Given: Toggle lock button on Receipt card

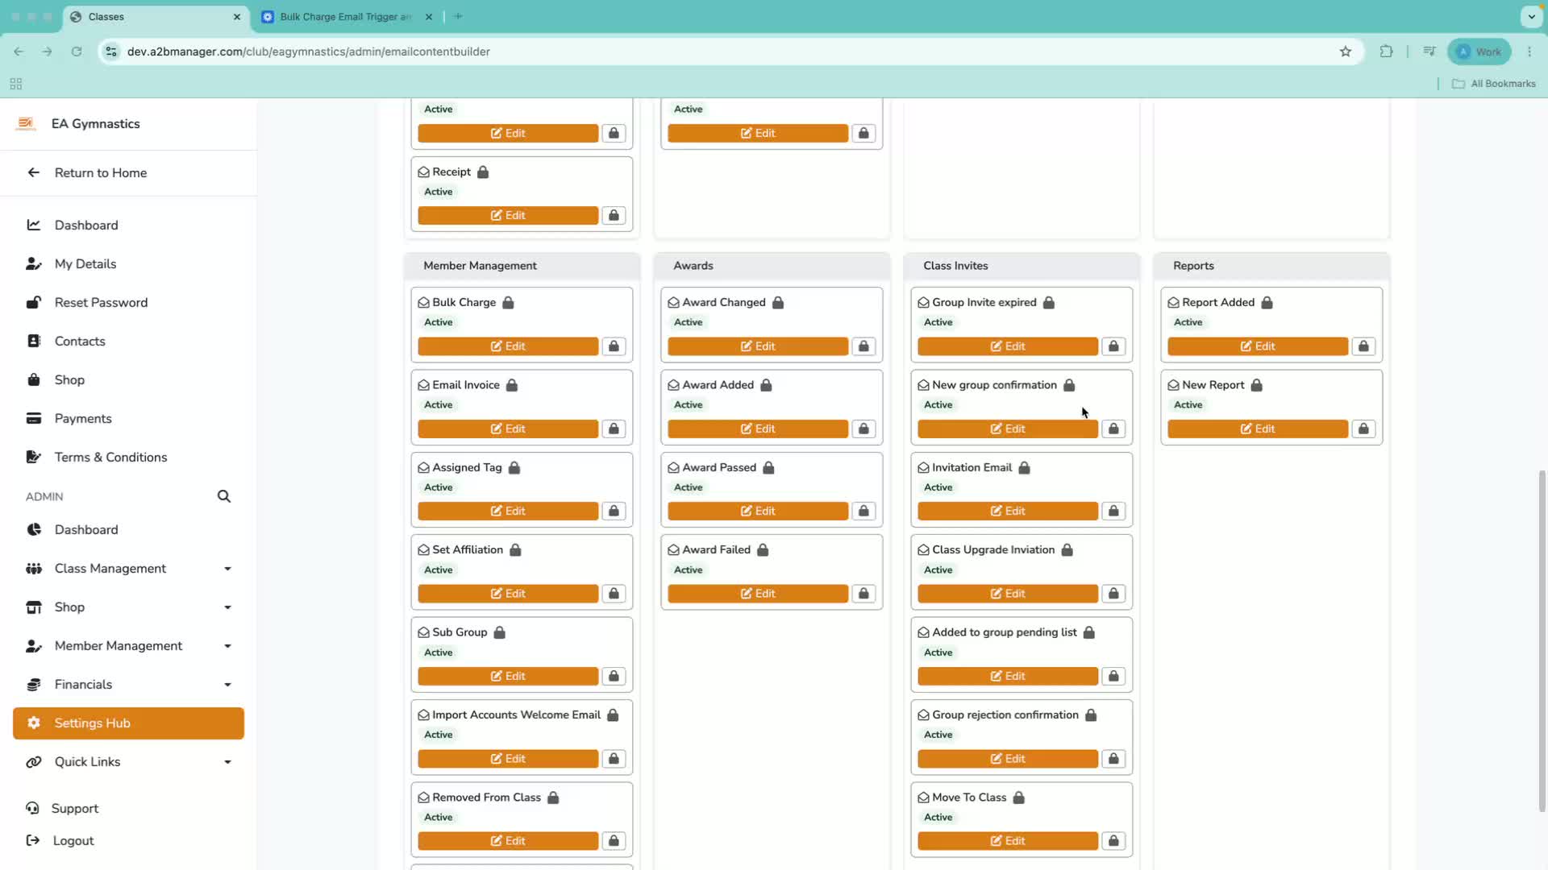Looking at the screenshot, I should (614, 215).
